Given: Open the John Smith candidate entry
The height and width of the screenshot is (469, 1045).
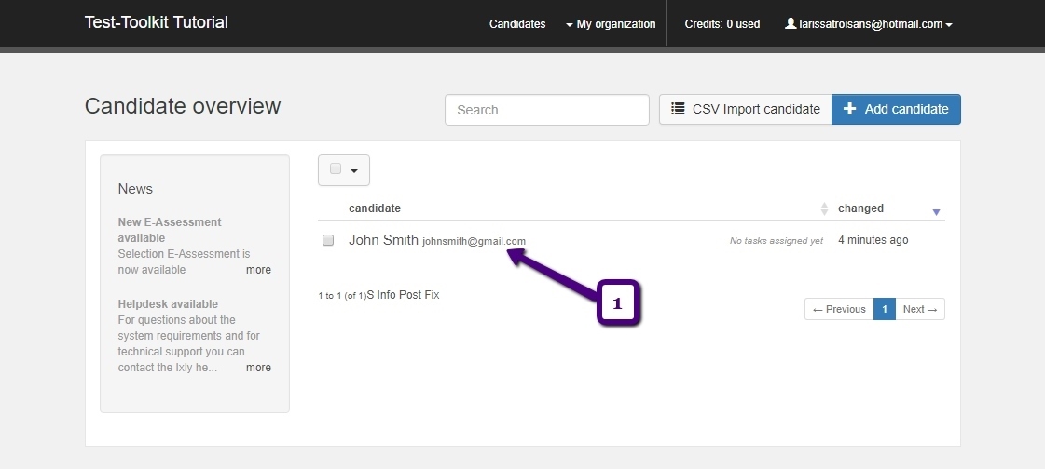Looking at the screenshot, I should tap(383, 240).
